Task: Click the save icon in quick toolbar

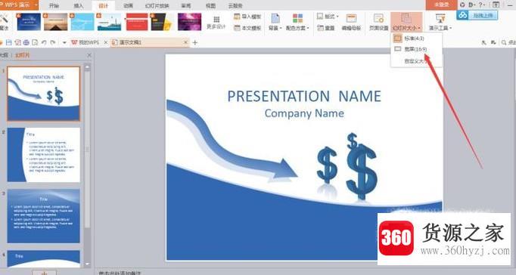Action: pyautogui.click(x=9, y=42)
